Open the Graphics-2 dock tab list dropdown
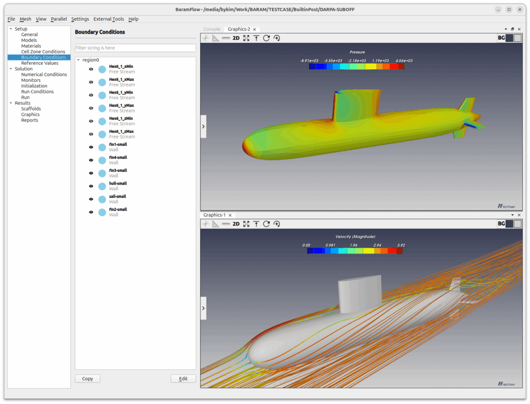530x404 pixels. click(x=506, y=29)
